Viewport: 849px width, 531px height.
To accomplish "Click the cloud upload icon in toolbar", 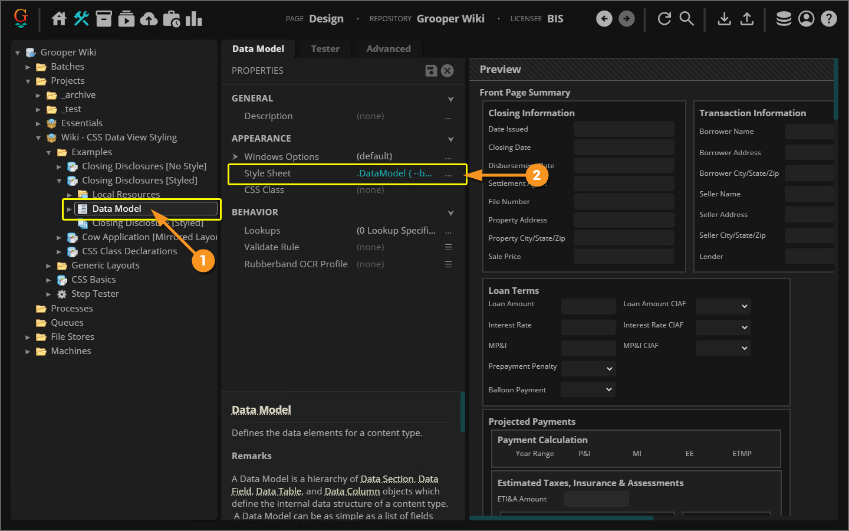I will [x=149, y=19].
